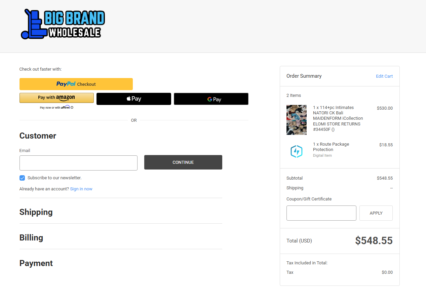This screenshot has width=426, height=299.
Task: Checkout with PayPal
Action: click(x=76, y=84)
